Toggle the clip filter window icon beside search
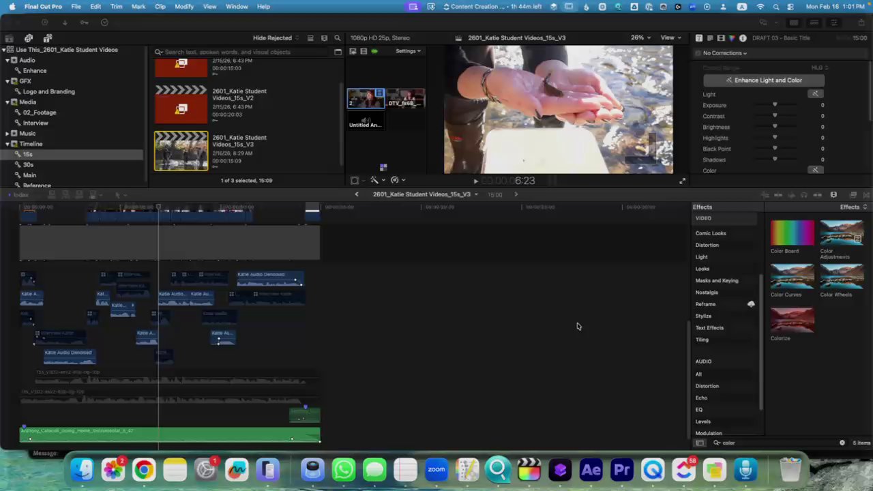The image size is (873, 491). 338,52
